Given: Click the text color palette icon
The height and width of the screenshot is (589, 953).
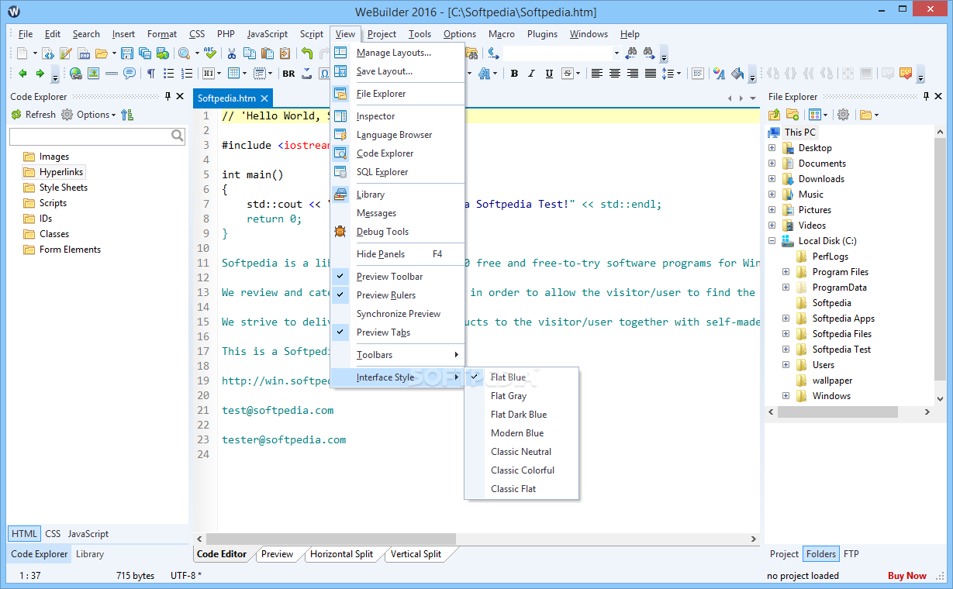Looking at the screenshot, I should pos(719,74).
